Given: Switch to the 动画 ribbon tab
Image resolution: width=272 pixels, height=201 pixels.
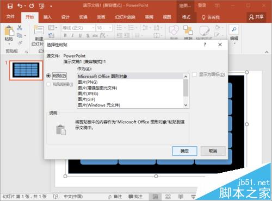Looking at the screenshot, I should click(x=101, y=17).
